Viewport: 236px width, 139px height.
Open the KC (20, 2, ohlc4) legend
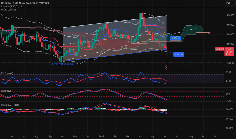click(8, 10)
